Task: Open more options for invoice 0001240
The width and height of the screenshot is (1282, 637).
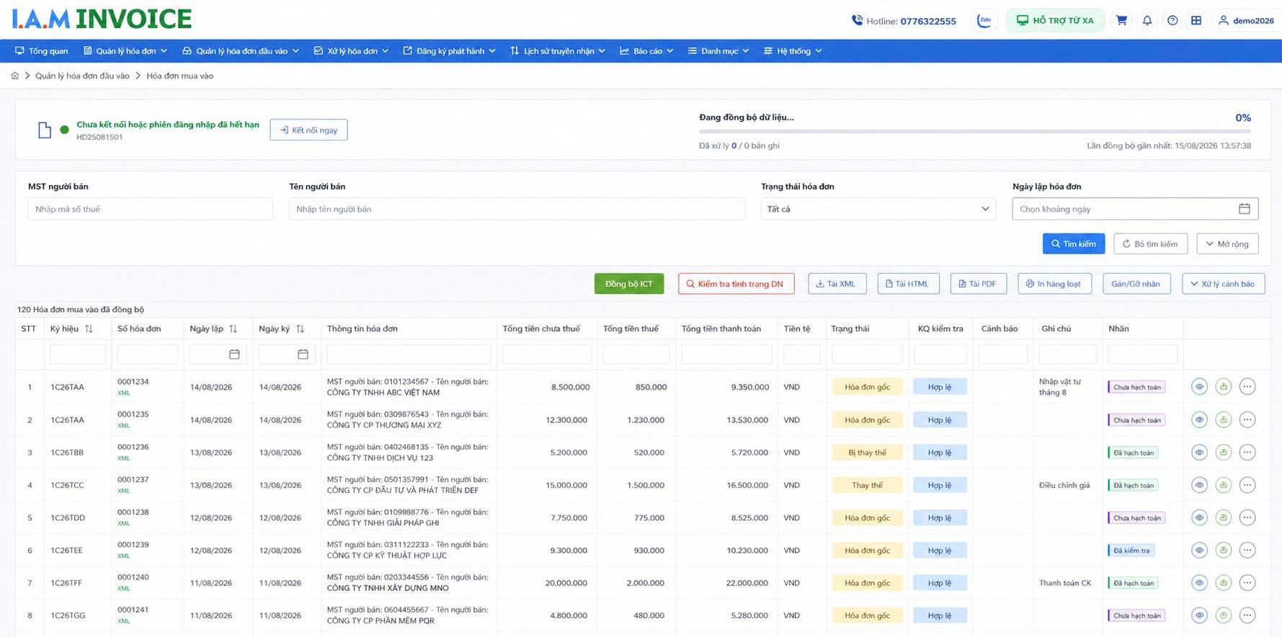Action: coord(1247,583)
